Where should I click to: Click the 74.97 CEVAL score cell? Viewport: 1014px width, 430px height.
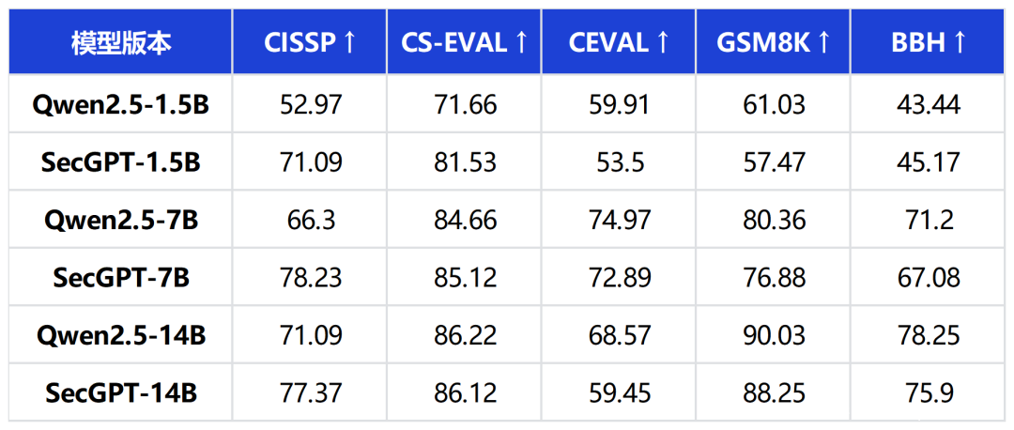pyautogui.click(x=620, y=220)
